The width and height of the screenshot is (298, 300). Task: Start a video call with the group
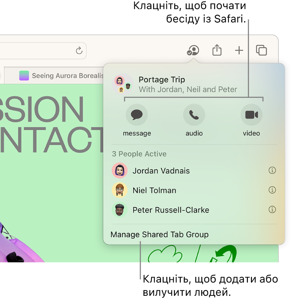coord(251,115)
